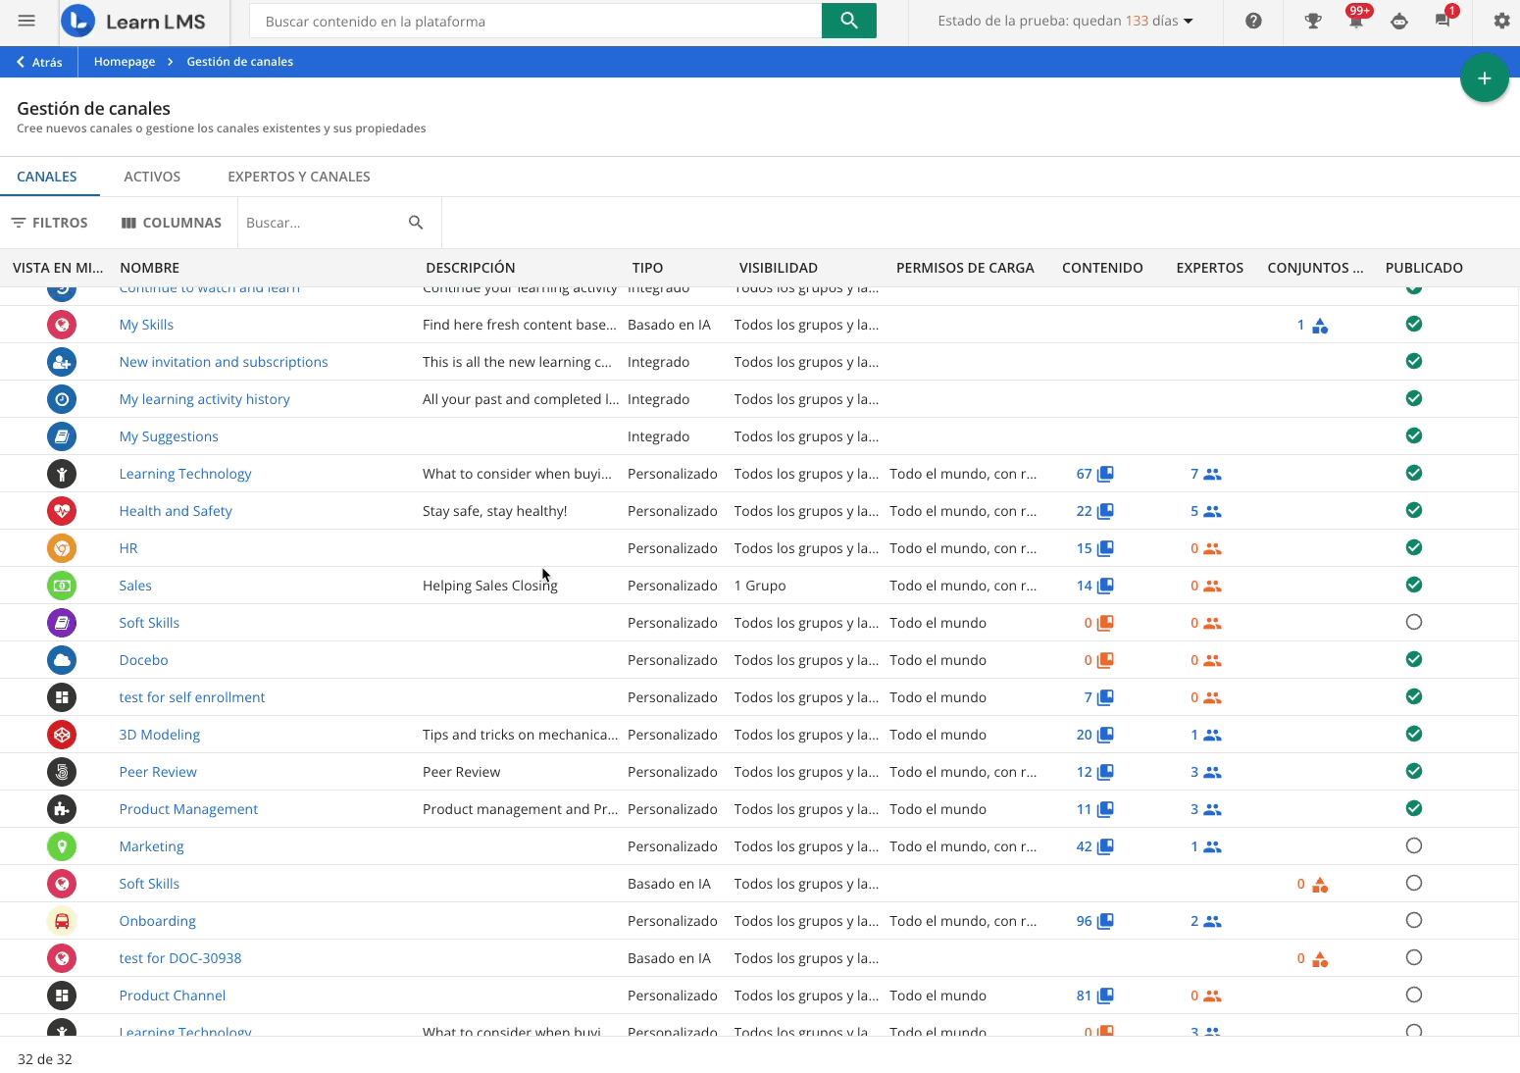Click the CONTENIDO column header
The width and height of the screenshot is (1520, 1073).
[1102, 268]
